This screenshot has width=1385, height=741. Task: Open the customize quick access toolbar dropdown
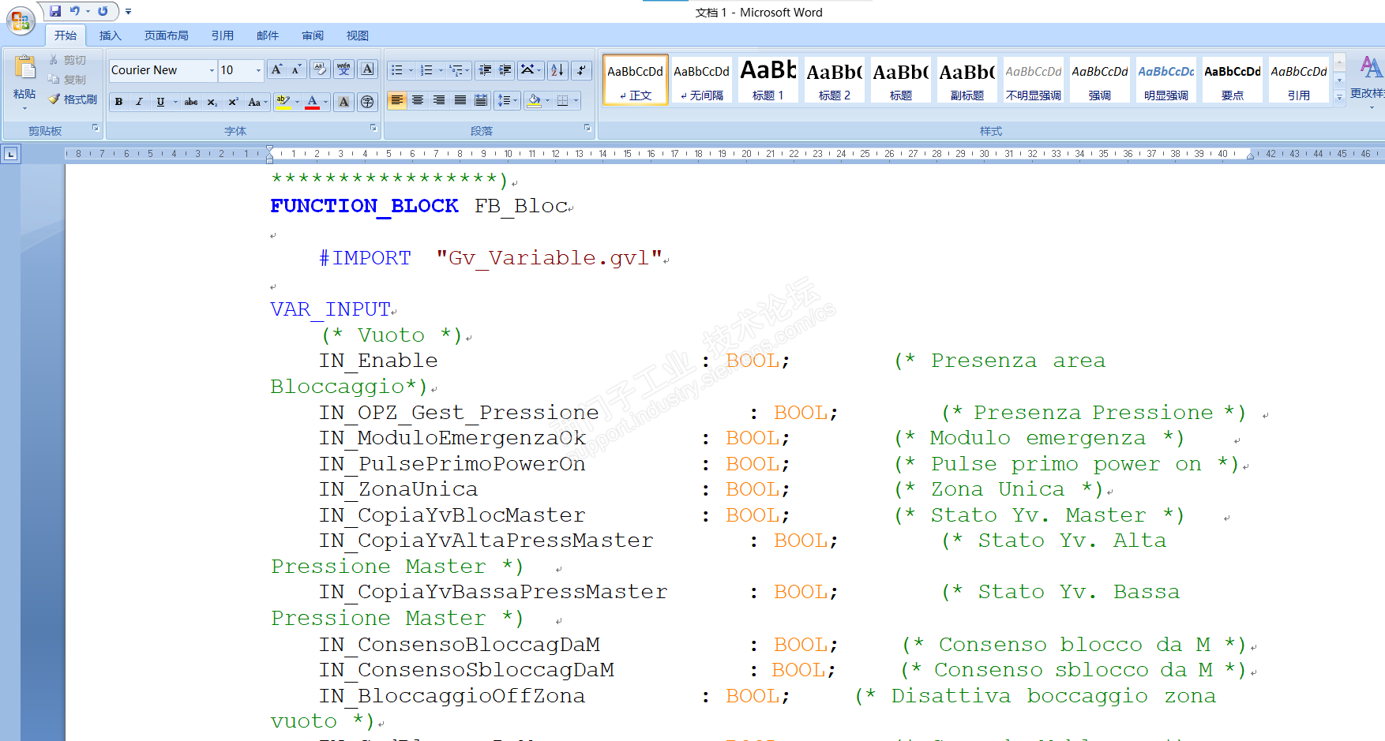pos(128,12)
